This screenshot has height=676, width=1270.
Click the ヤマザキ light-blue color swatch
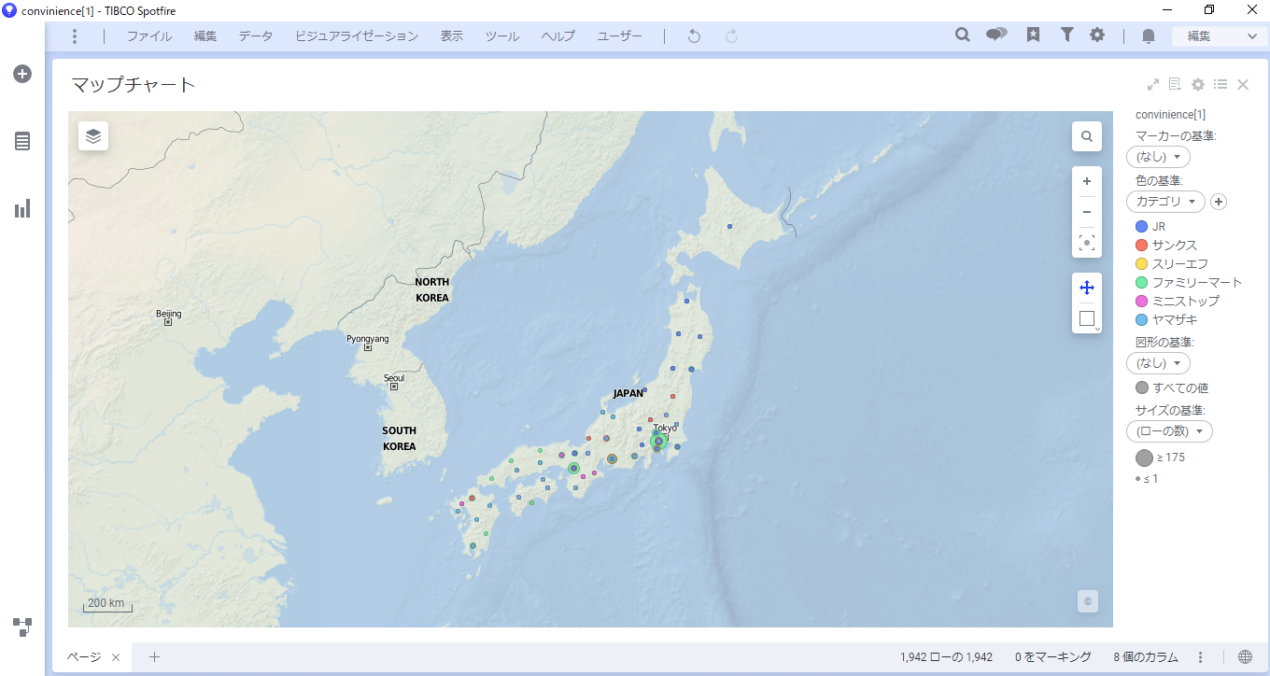pos(1141,319)
